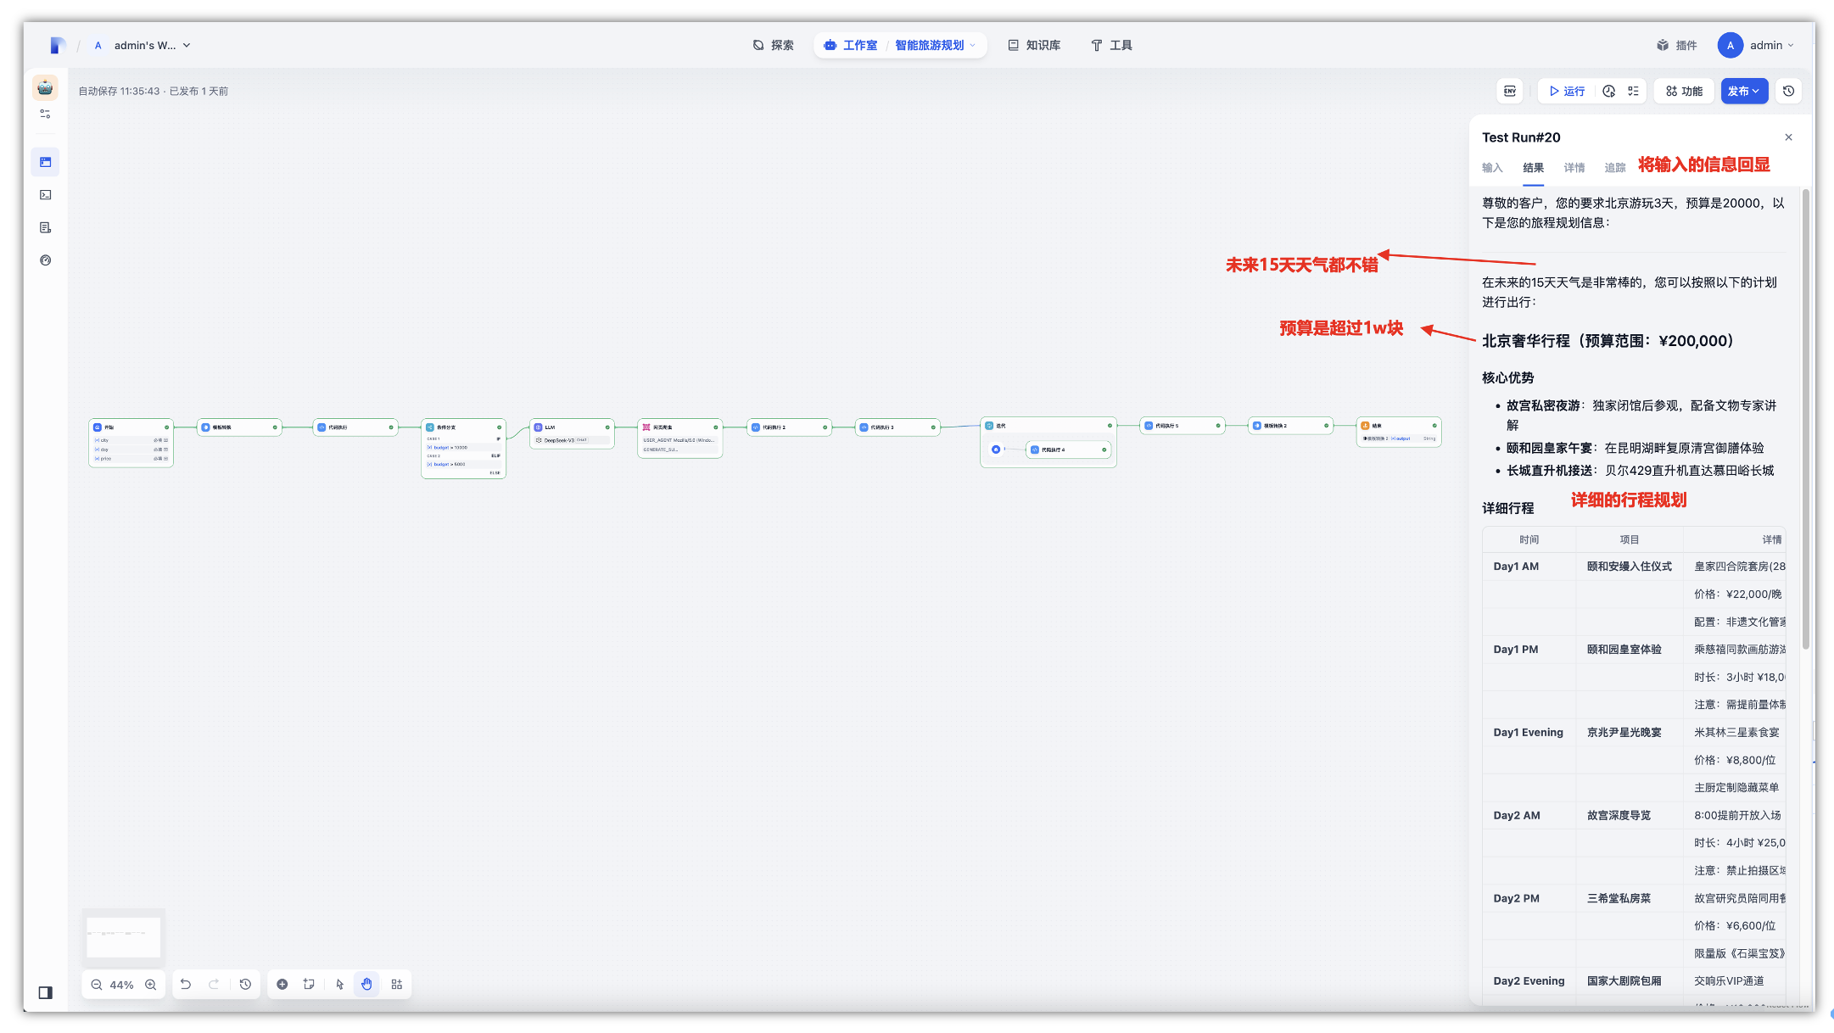Image resolution: width=1834 pixels, height=1033 pixels.
Task: Click the canvas minimap thumbnail
Action: pyautogui.click(x=123, y=936)
